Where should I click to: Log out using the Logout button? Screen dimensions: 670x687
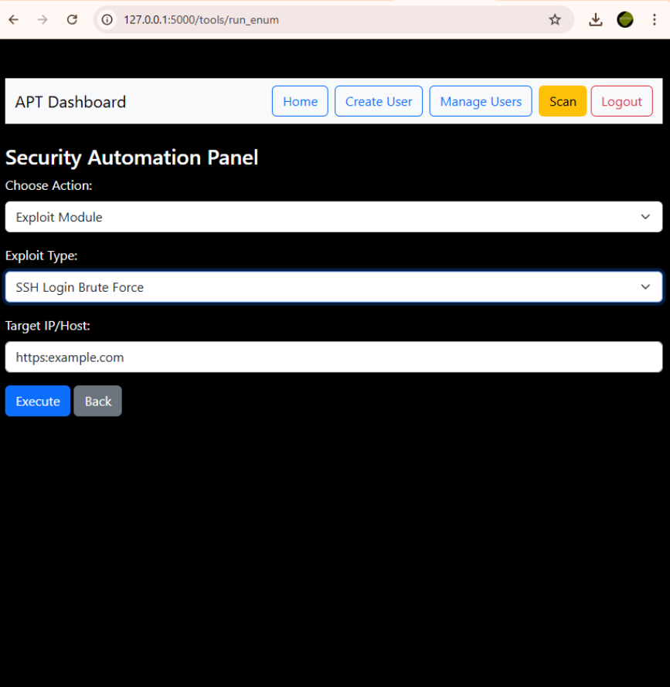pyautogui.click(x=621, y=101)
